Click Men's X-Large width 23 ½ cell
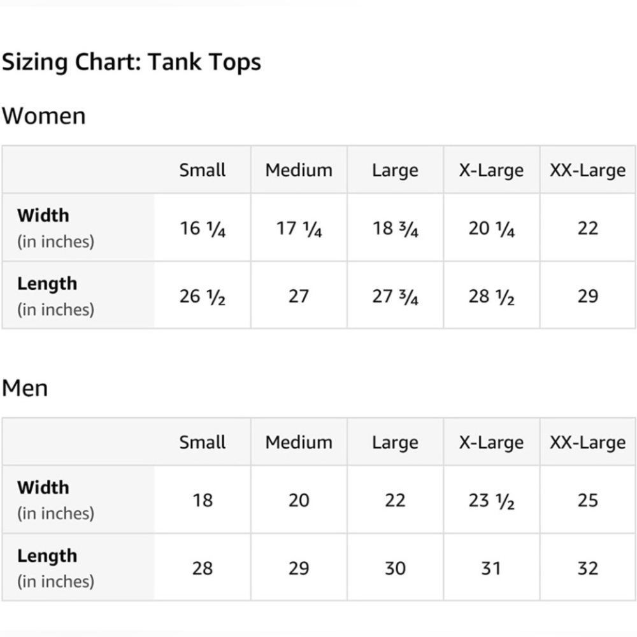Viewport: 637px width, 637px height. click(492, 500)
